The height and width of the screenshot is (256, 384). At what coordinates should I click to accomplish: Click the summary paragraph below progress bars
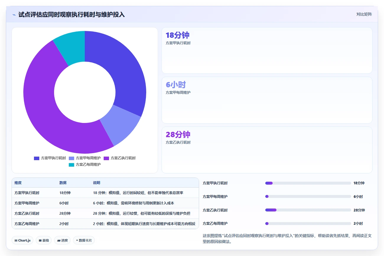287,239
